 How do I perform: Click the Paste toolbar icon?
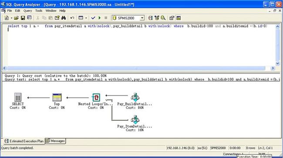[51, 18]
